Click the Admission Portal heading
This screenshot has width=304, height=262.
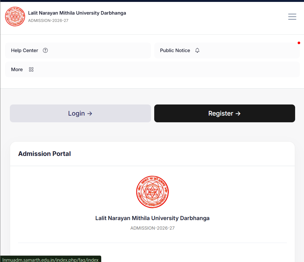pos(44,154)
